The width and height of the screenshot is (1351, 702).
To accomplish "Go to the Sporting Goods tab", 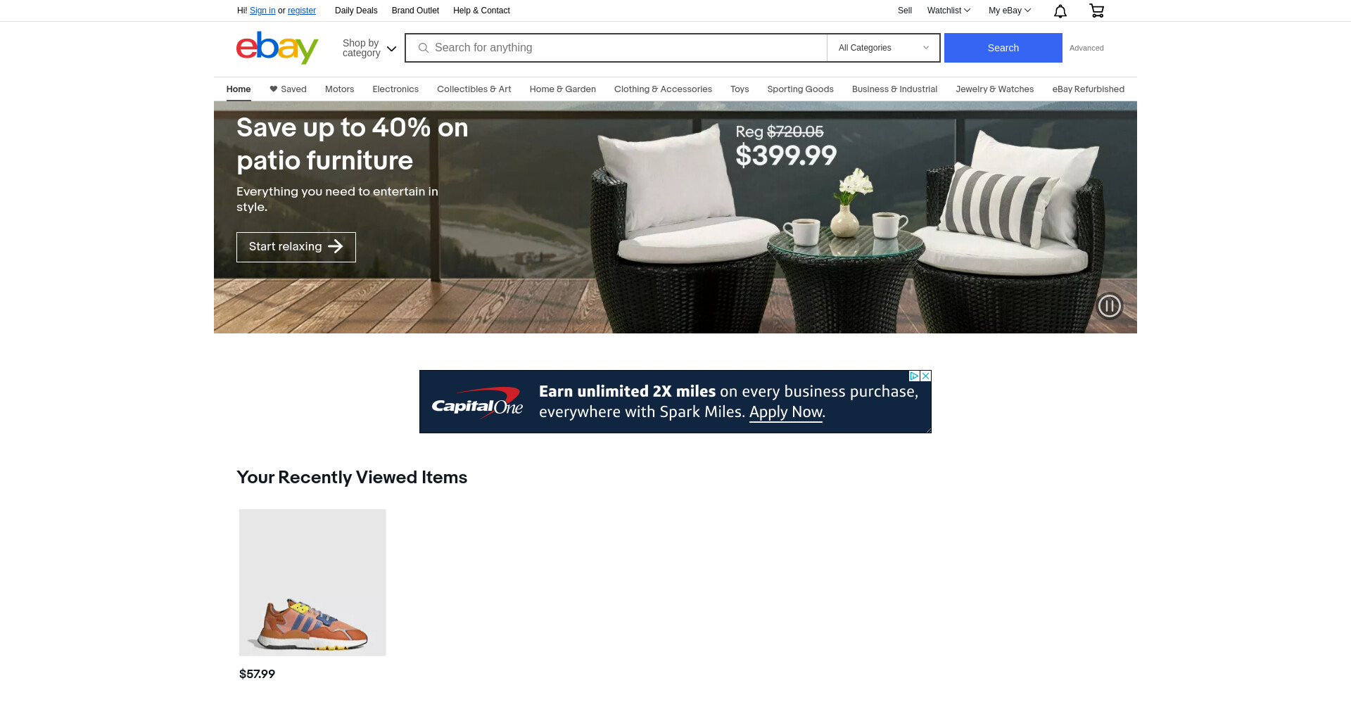I will [800, 89].
